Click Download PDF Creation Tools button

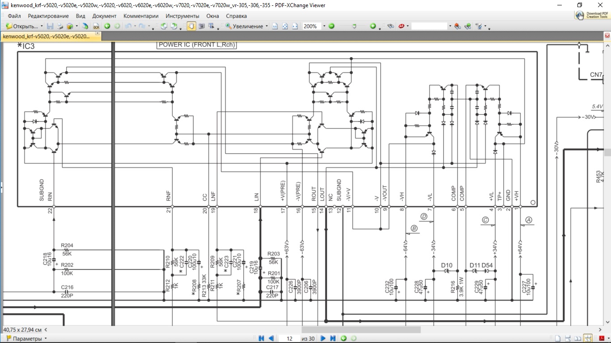pos(592,15)
